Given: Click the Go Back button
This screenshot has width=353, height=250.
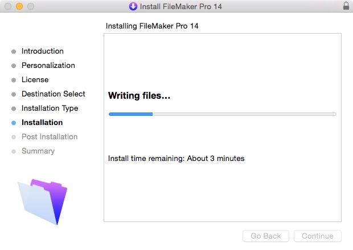Looking at the screenshot, I should pyautogui.click(x=266, y=236).
